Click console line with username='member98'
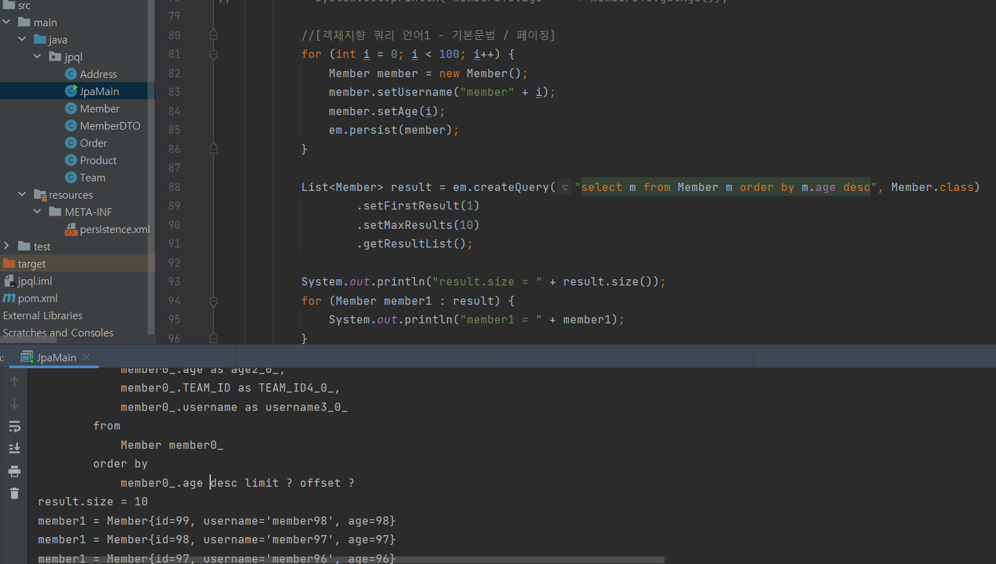The image size is (996, 564). coord(217,521)
